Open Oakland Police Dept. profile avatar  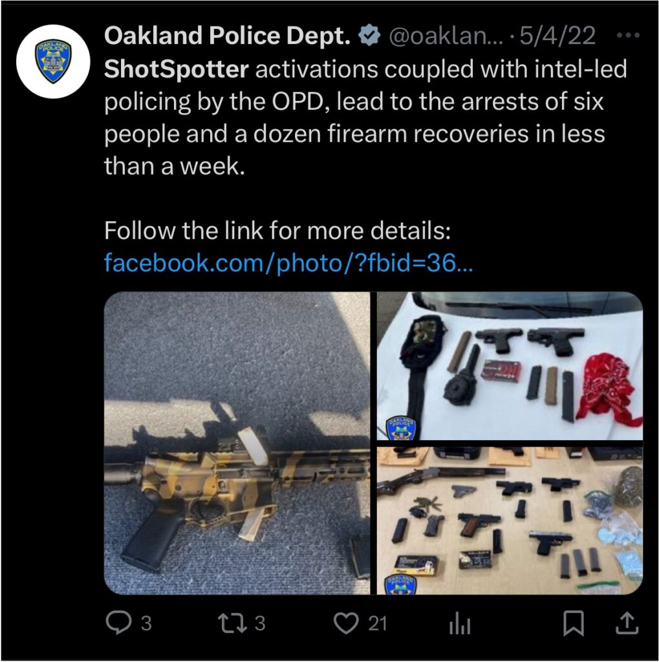point(53,61)
